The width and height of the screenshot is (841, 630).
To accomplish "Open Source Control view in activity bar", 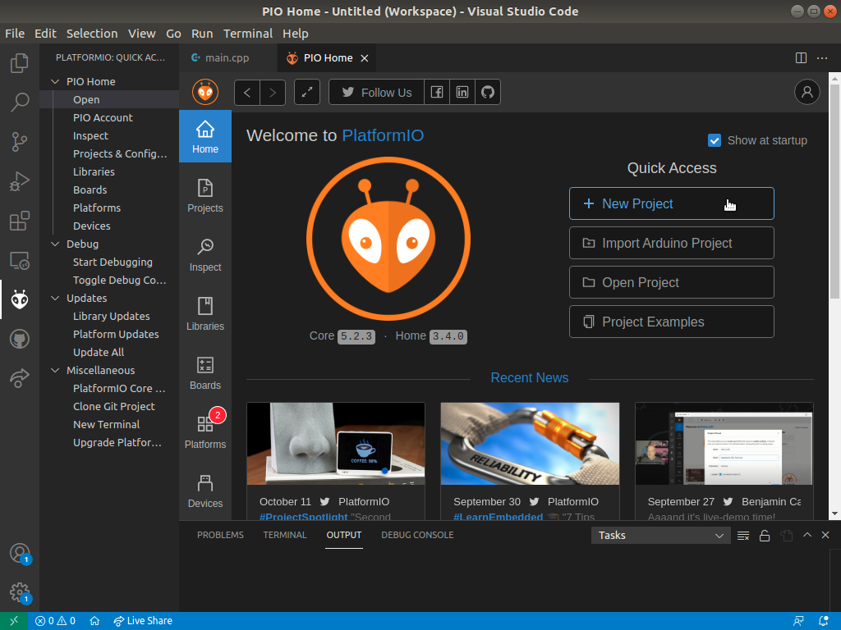I will point(20,142).
